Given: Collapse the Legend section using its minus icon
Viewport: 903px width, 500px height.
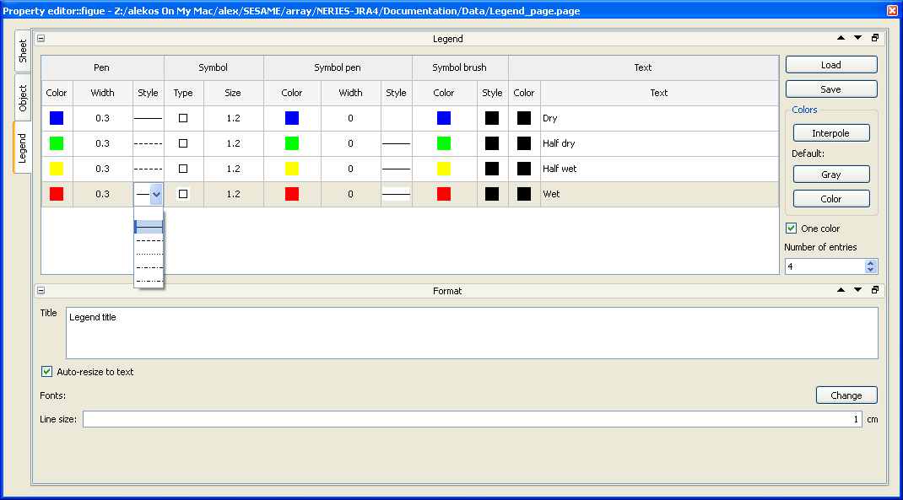Looking at the screenshot, I should tap(41, 39).
